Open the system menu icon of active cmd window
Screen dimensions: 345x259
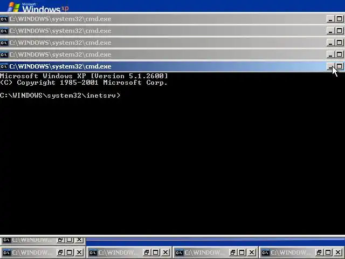click(x=4, y=66)
